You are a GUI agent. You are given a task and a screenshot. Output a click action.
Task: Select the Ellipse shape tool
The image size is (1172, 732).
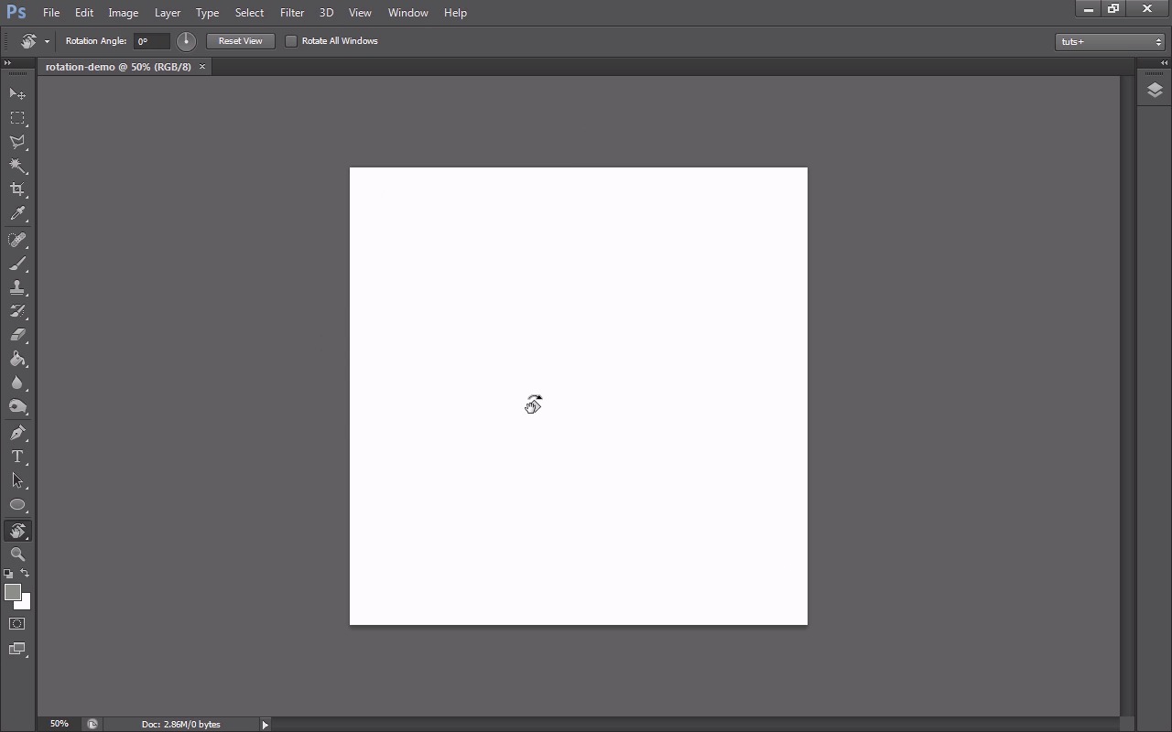17,504
